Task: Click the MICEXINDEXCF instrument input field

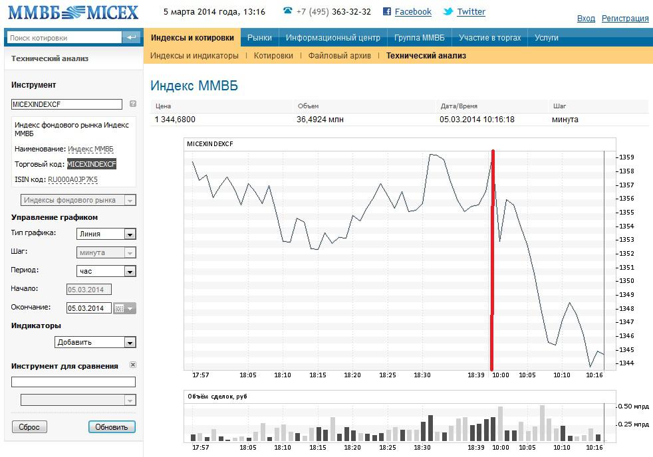Action: coord(66,104)
